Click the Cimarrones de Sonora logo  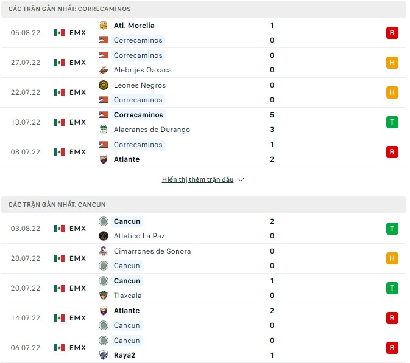pos(104,251)
